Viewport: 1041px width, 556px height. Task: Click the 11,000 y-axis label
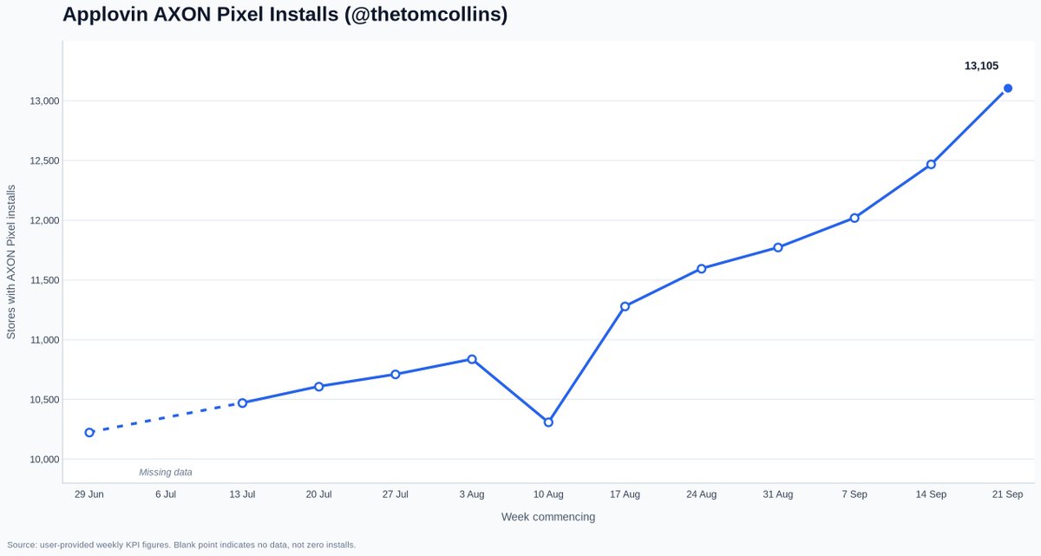click(x=43, y=340)
